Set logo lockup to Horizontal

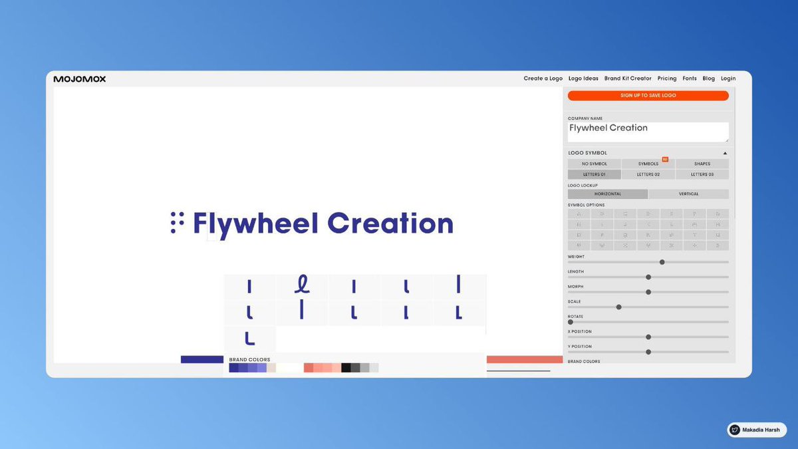608,194
